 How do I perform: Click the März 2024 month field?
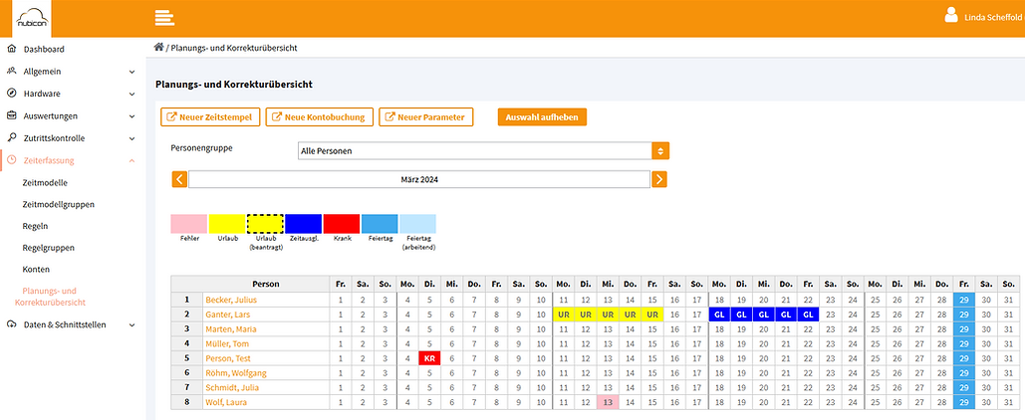[x=419, y=179]
